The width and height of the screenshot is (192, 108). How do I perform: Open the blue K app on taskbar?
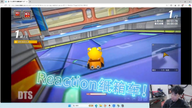114,106
